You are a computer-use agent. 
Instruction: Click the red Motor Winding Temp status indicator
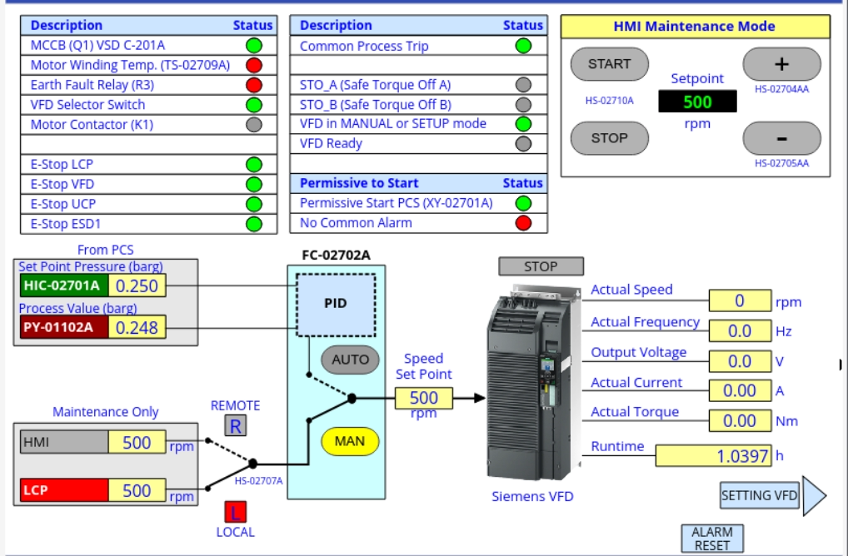click(x=254, y=65)
